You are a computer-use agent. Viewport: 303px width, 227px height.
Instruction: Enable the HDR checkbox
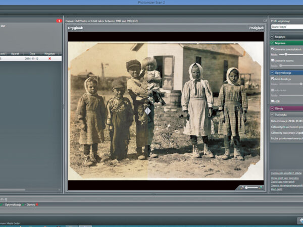tap(273, 101)
